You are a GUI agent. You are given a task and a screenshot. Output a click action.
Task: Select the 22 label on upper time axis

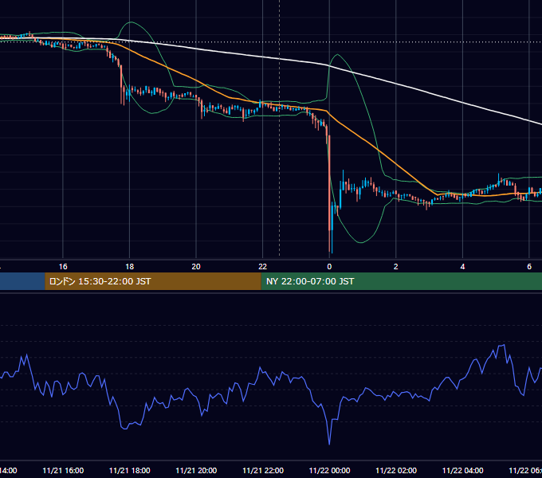[263, 267]
